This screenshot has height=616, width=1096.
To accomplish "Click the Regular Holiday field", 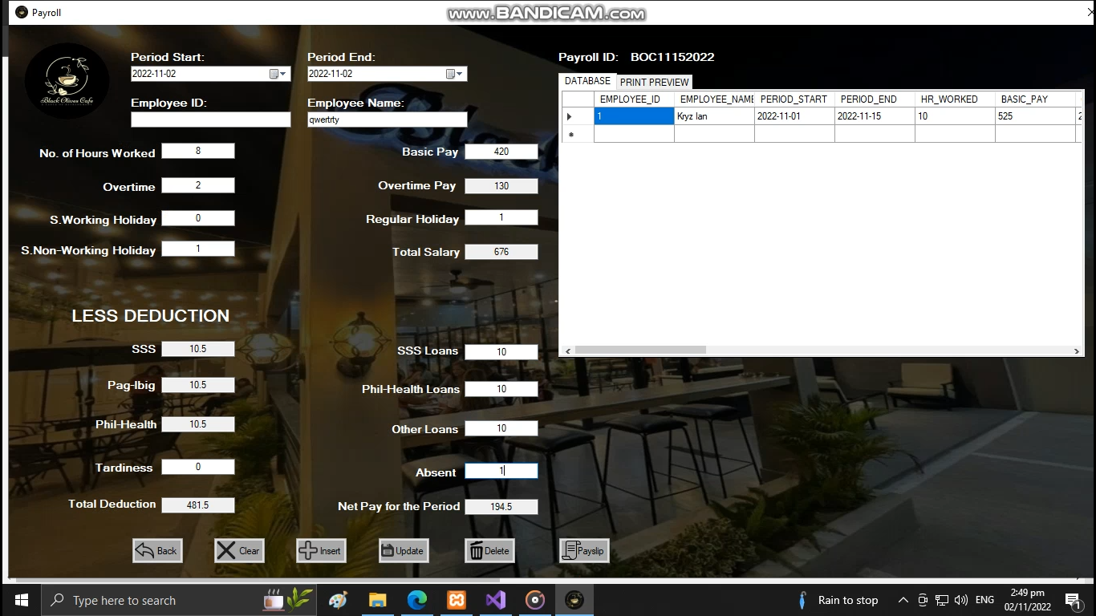I will tap(501, 217).
